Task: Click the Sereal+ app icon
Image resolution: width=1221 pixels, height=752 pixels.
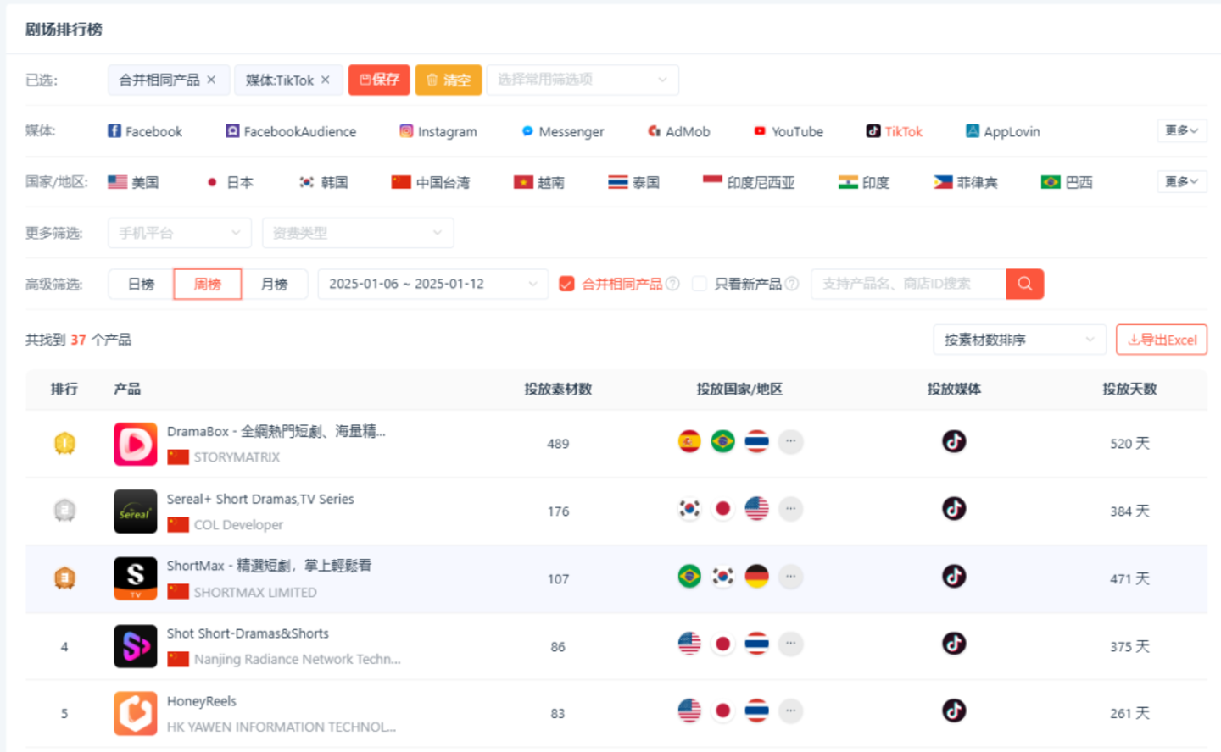Action: click(136, 511)
